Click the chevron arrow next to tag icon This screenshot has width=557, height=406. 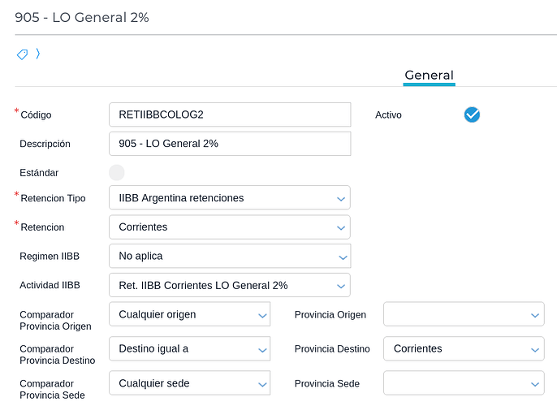37,54
